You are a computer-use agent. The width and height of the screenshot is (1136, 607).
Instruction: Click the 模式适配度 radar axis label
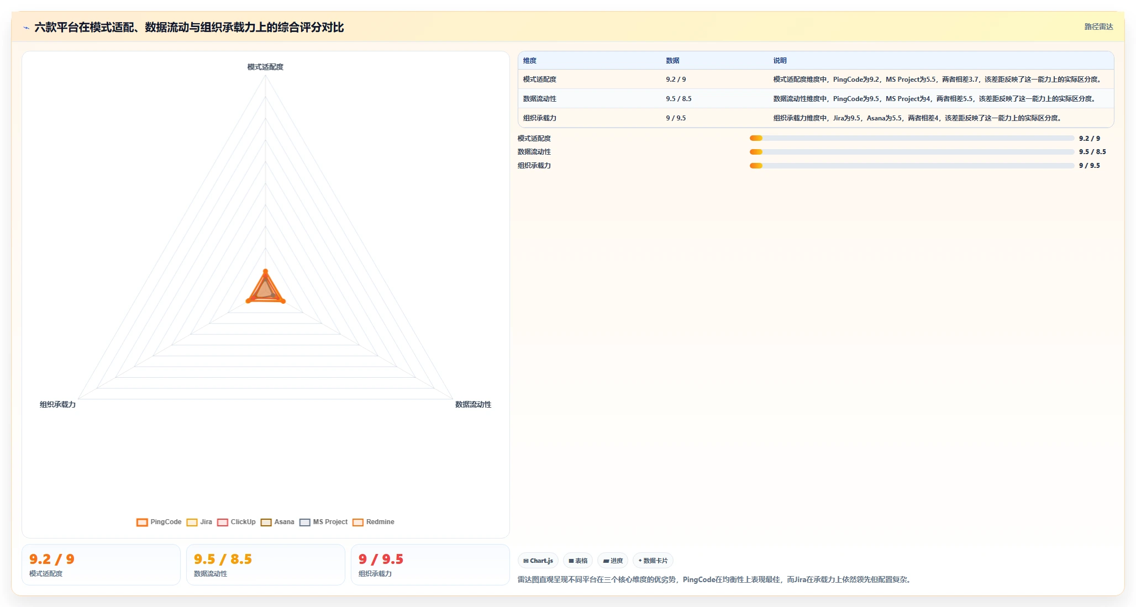265,67
